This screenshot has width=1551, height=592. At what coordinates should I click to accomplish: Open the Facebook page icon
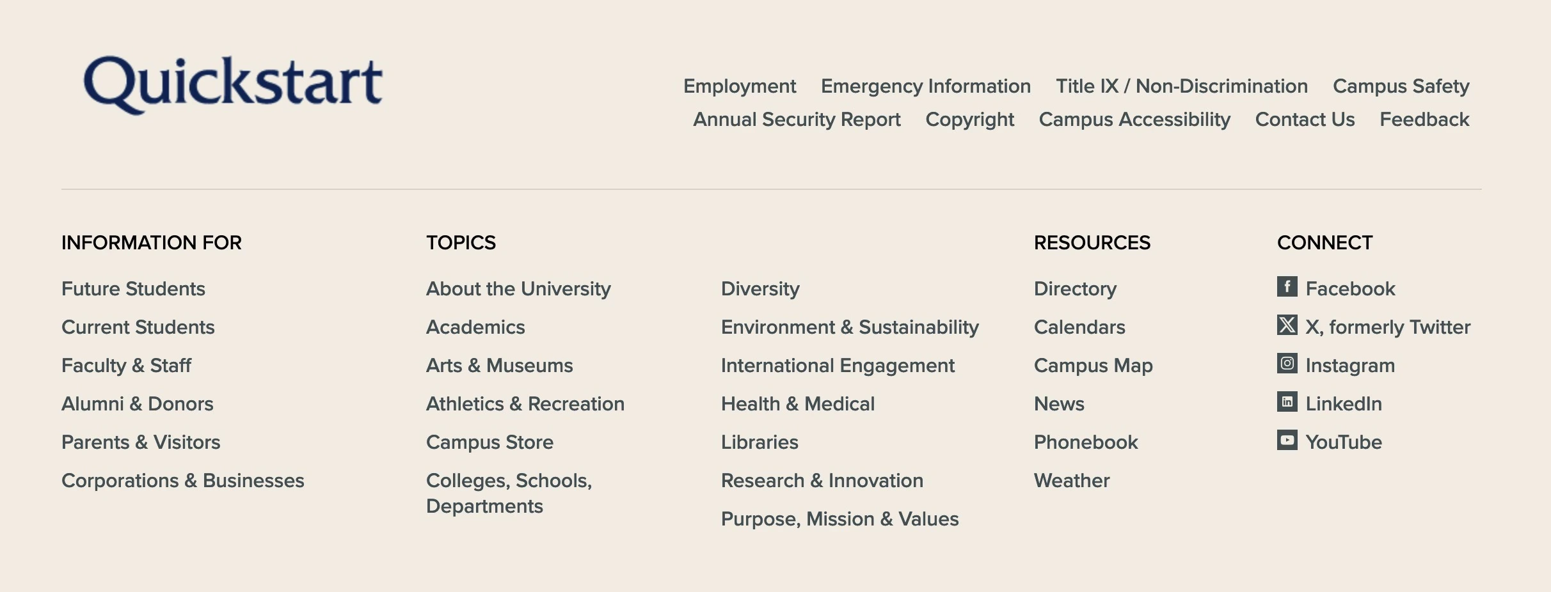pos(1289,289)
